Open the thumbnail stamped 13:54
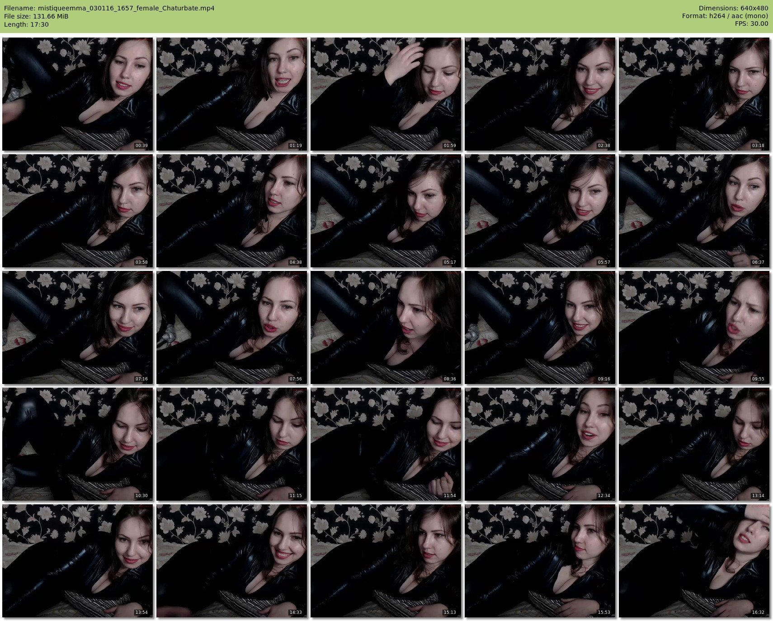This screenshot has height=621, width=773. [78, 561]
